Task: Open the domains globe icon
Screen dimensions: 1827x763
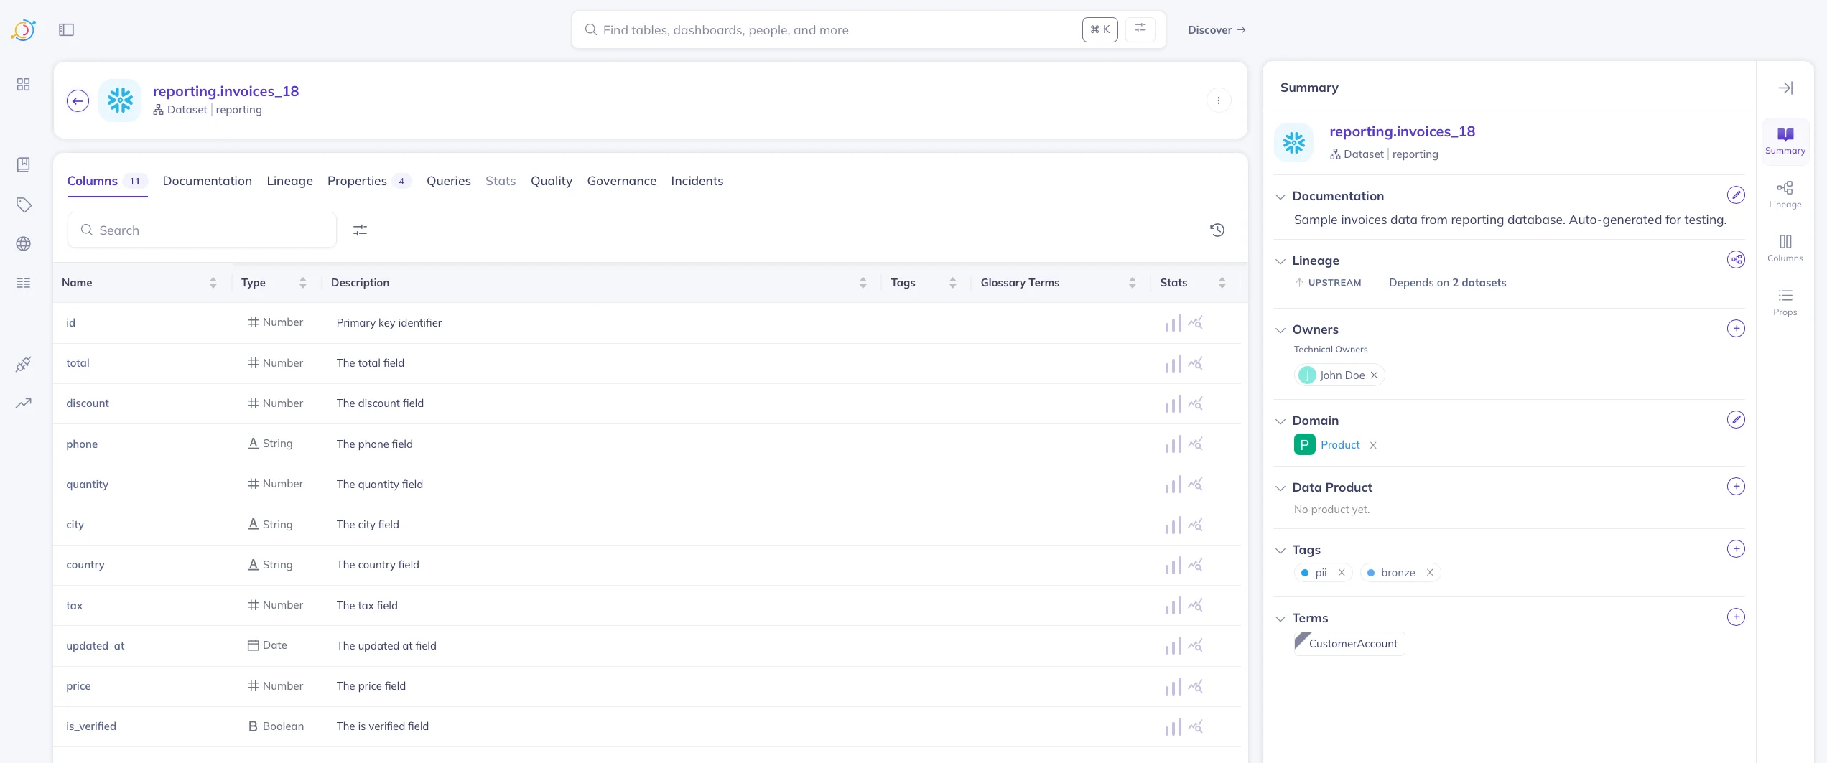Action: pyautogui.click(x=24, y=243)
